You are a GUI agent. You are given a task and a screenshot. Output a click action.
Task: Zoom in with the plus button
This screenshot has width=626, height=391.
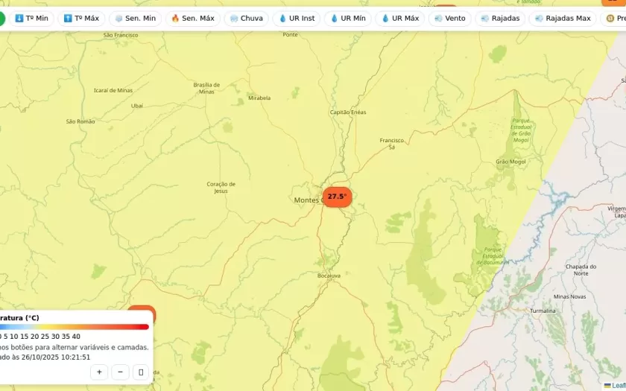(x=99, y=372)
